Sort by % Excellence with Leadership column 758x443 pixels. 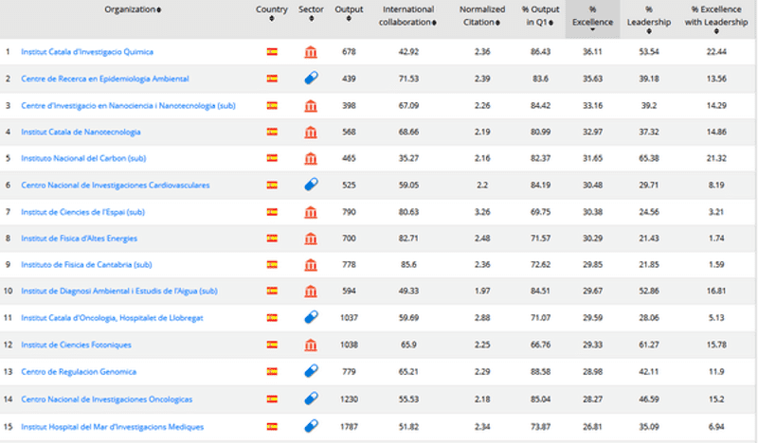click(x=716, y=20)
